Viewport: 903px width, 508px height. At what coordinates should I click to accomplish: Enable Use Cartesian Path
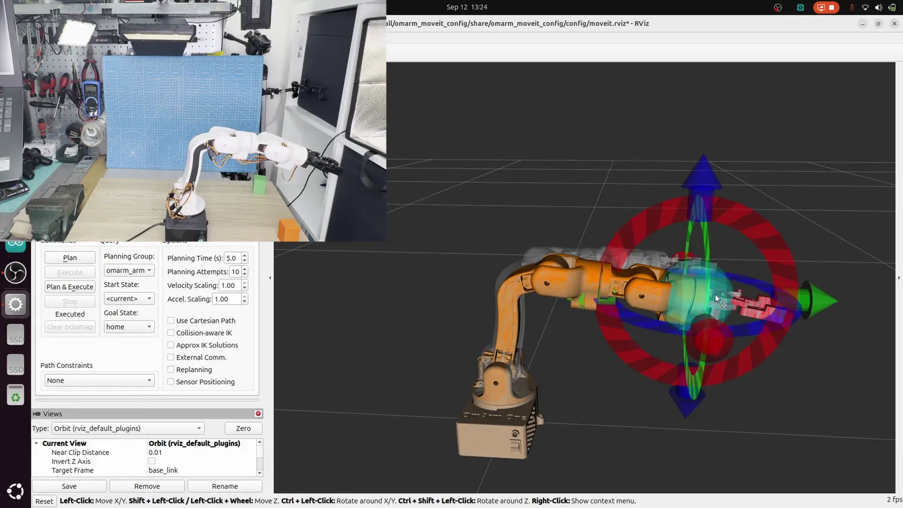(x=170, y=321)
